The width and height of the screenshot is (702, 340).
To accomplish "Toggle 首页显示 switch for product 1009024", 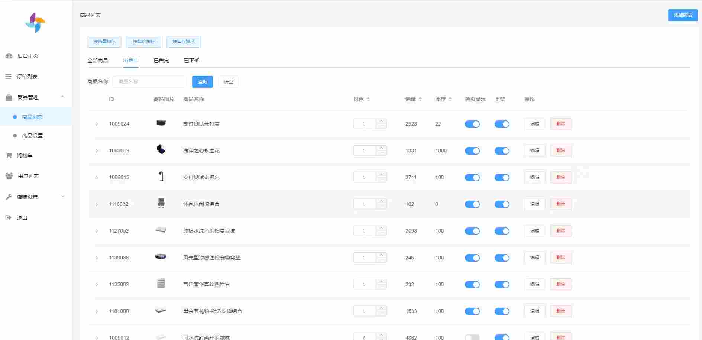I will point(472,124).
